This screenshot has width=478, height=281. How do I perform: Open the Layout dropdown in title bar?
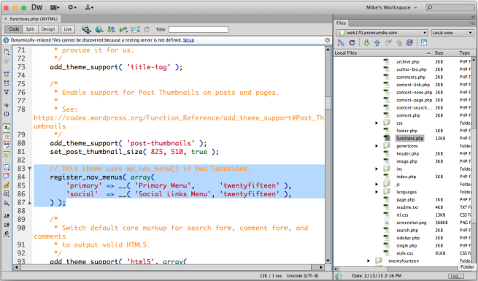click(x=55, y=7)
